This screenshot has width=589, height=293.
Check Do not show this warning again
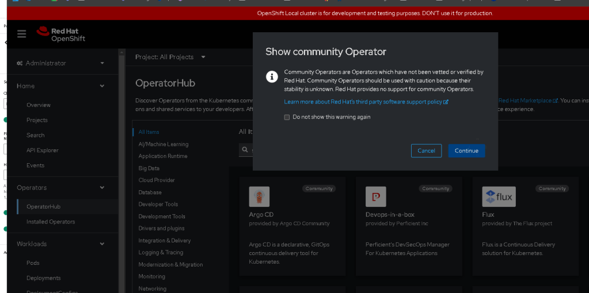tap(287, 117)
